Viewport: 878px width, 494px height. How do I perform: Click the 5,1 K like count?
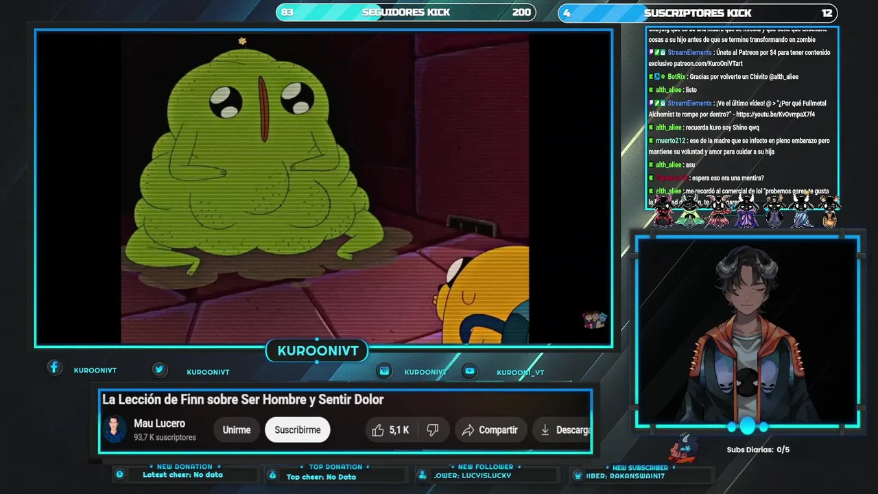pyautogui.click(x=399, y=430)
